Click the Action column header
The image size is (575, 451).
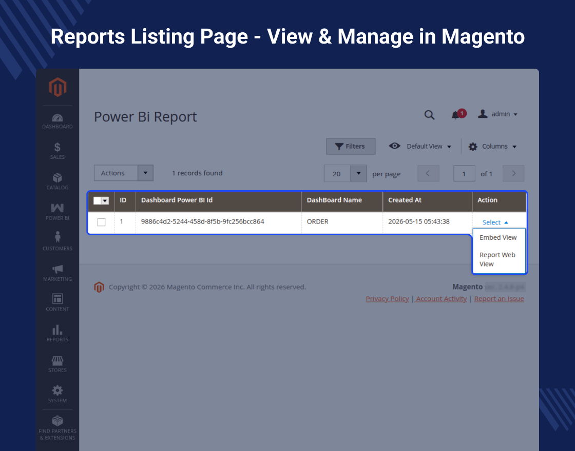(x=500, y=200)
